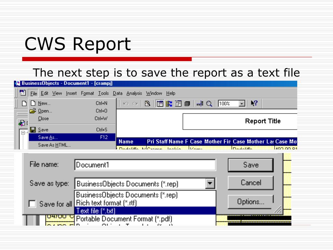Collapse the tree node in left panel
Screen dimensions: 333x250
(23, 133)
